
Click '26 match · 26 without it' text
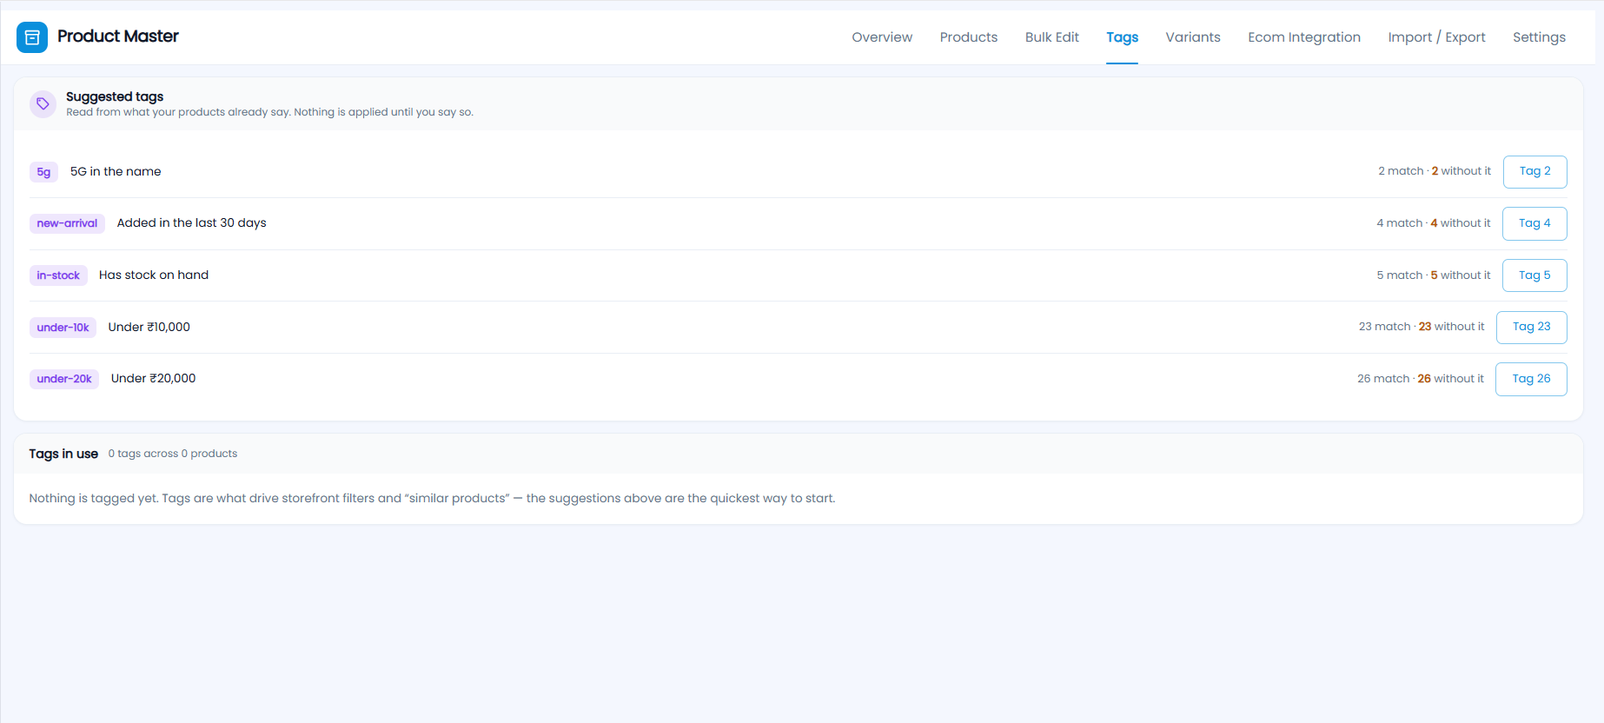click(1421, 379)
